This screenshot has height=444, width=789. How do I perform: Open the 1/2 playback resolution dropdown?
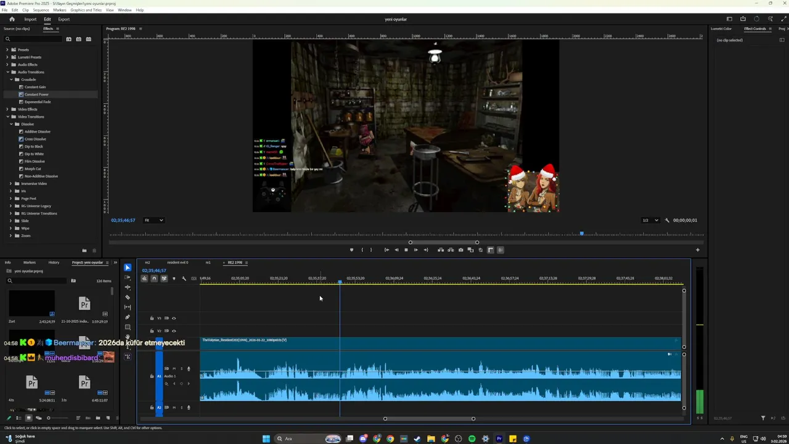pyautogui.click(x=650, y=220)
